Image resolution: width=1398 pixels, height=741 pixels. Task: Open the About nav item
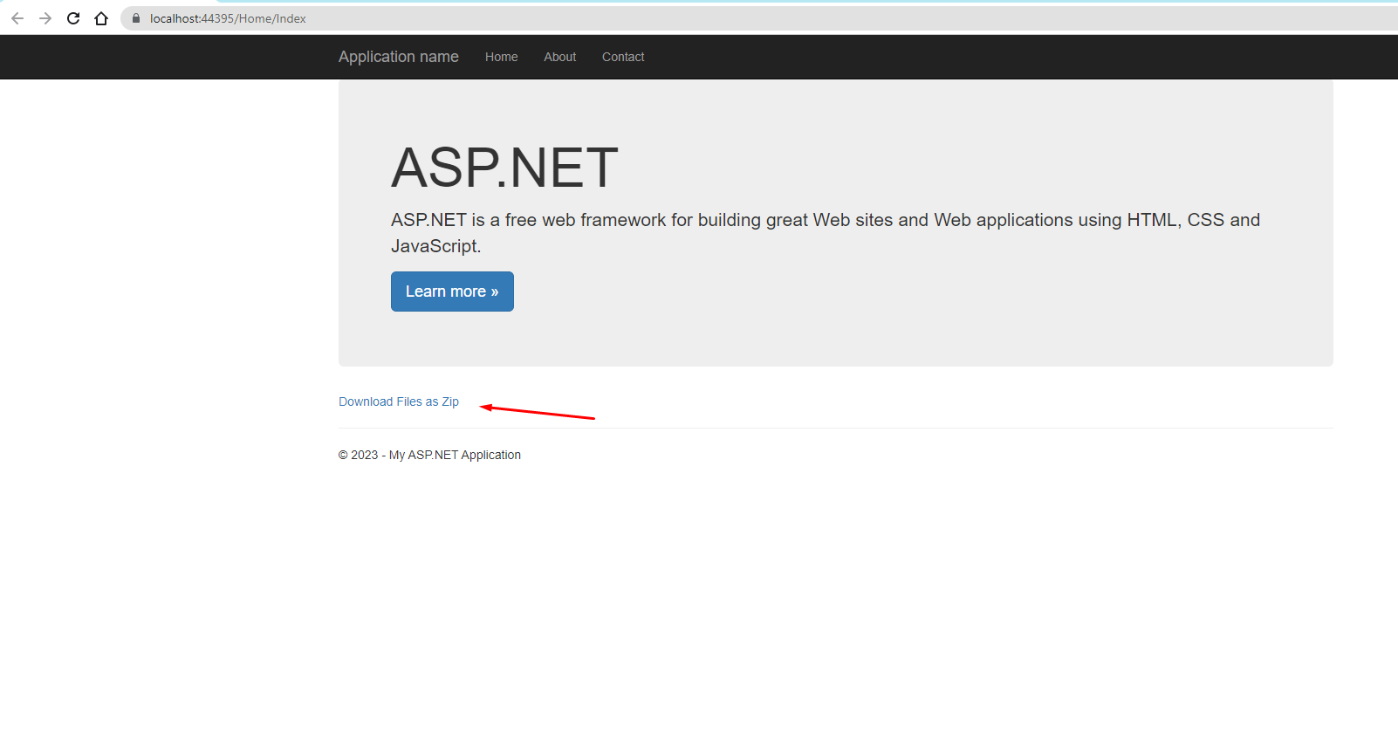(559, 57)
